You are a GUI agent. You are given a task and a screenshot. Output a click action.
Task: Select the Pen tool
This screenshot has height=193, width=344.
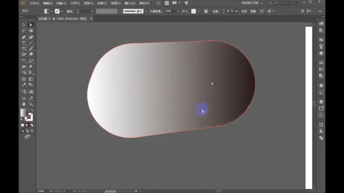coord(23,37)
